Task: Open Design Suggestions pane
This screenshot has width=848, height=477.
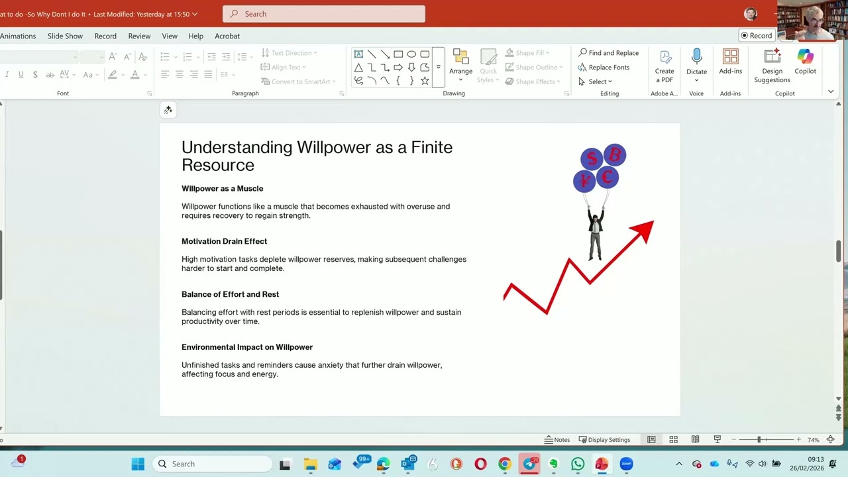Action: [x=772, y=66]
